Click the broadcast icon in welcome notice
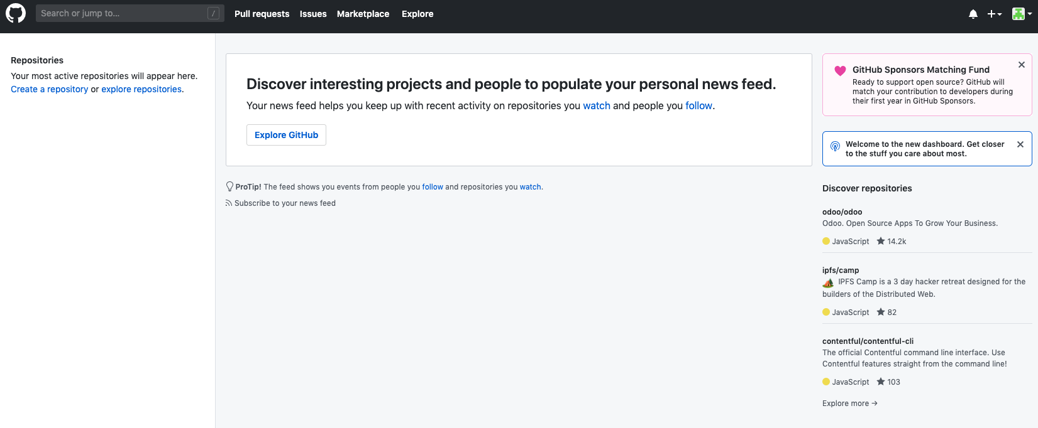Image resolution: width=1038 pixels, height=428 pixels. (x=835, y=146)
